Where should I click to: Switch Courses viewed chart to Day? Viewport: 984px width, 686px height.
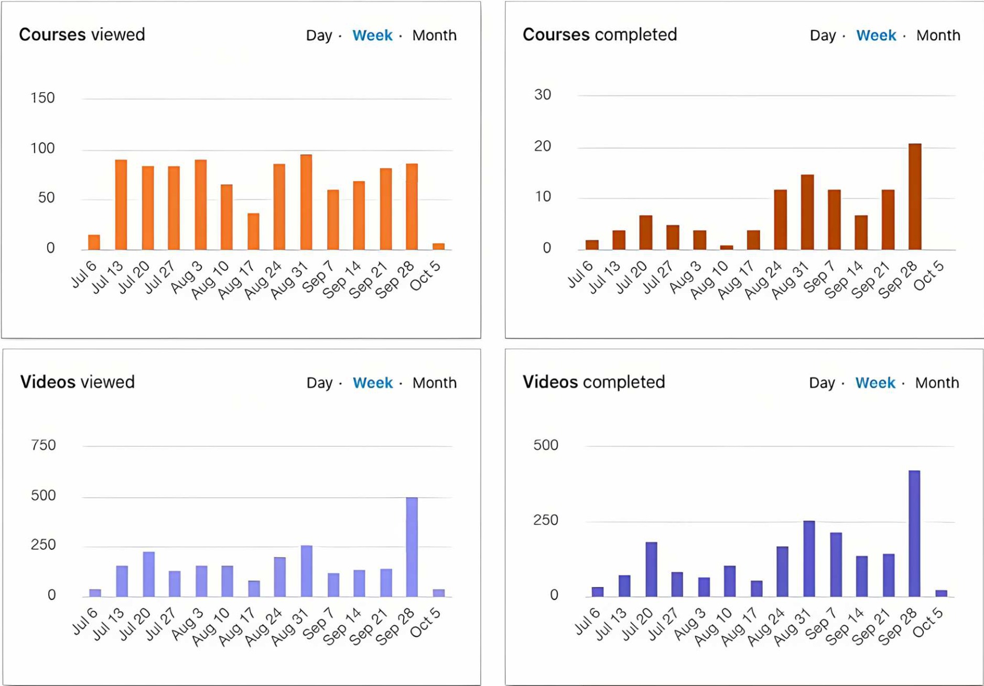[319, 36]
